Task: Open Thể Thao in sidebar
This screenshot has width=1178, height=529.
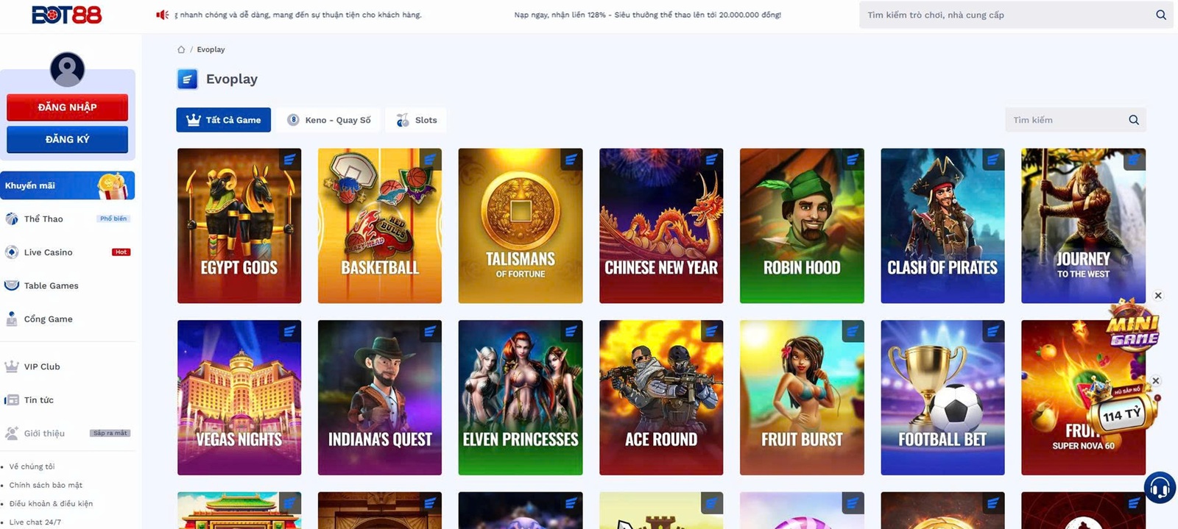Action: (x=43, y=219)
